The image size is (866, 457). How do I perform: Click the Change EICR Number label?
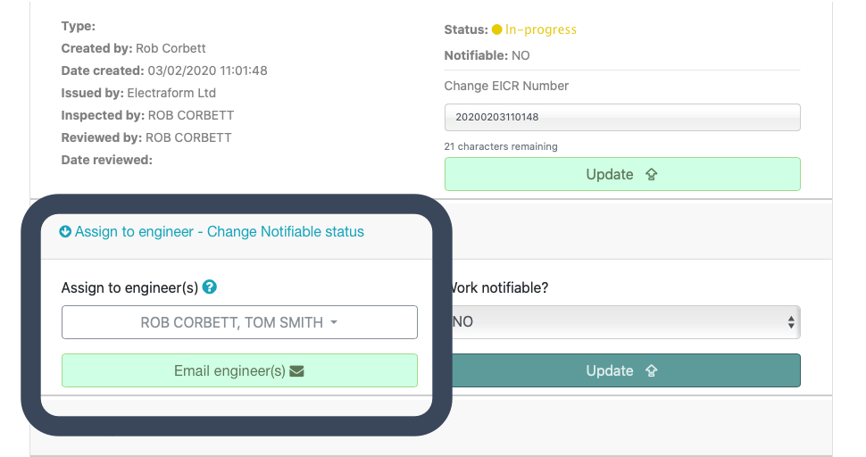tap(506, 86)
